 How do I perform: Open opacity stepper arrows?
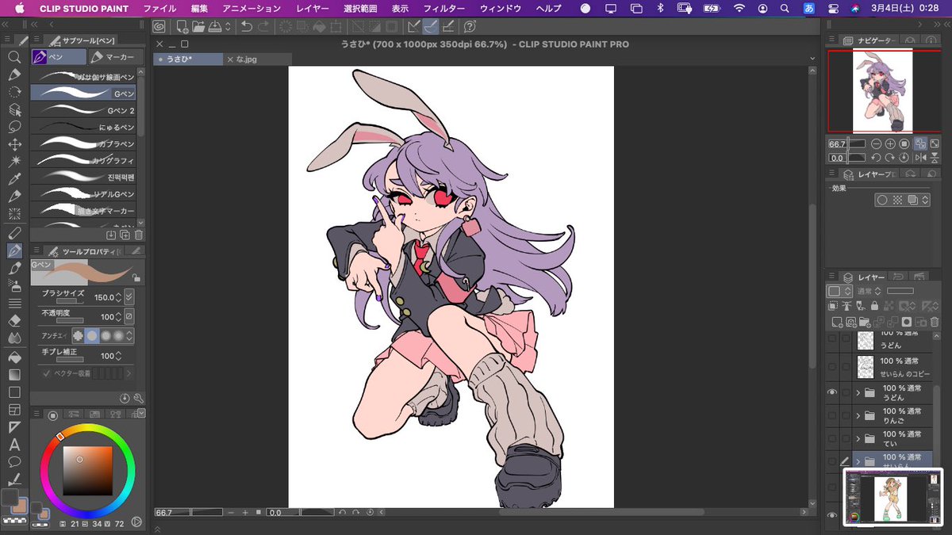pyautogui.click(x=118, y=316)
